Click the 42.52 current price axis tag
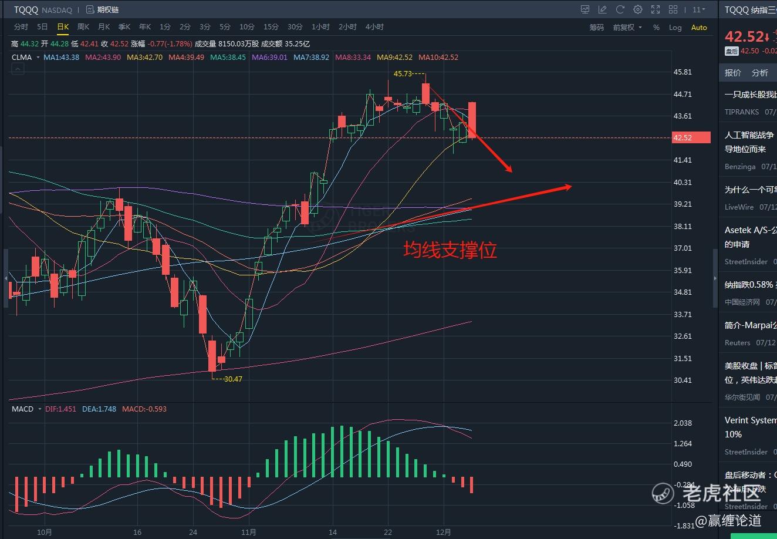The image size is (777, 539). click(x=691, y=138)
